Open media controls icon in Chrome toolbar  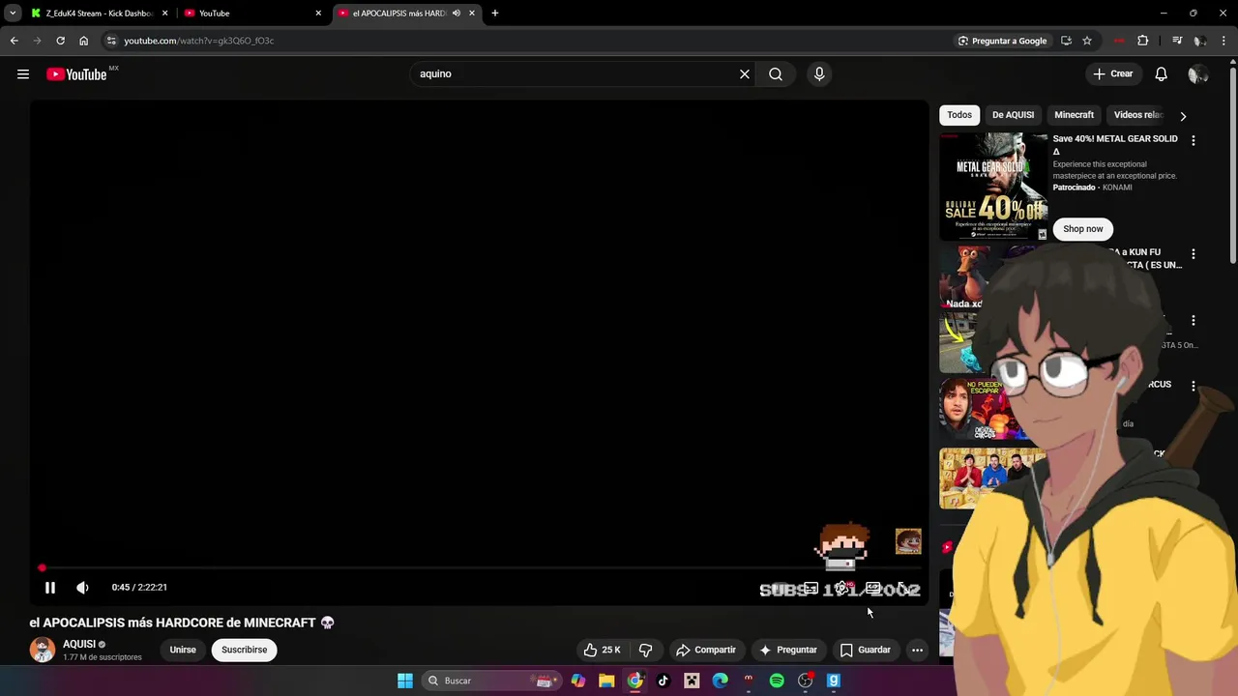coord(1177,41)
